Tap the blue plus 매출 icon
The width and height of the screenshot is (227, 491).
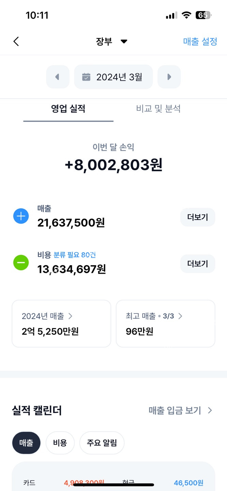pyautogui.click(x=21, y=216)
